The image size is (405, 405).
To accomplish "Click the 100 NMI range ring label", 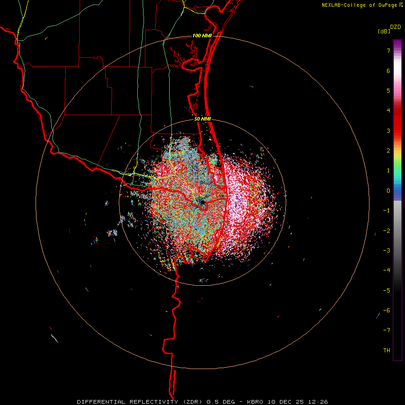I will click(202, 36).
